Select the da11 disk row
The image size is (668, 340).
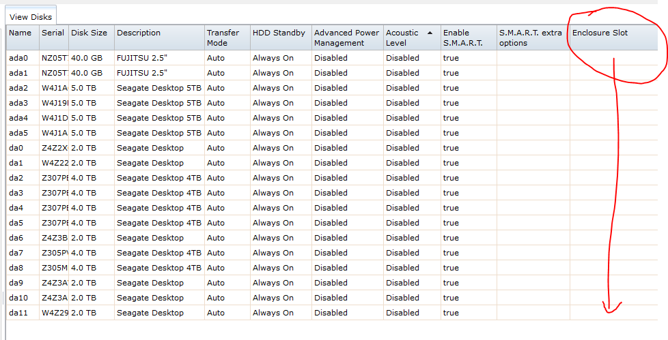[332, 313]
